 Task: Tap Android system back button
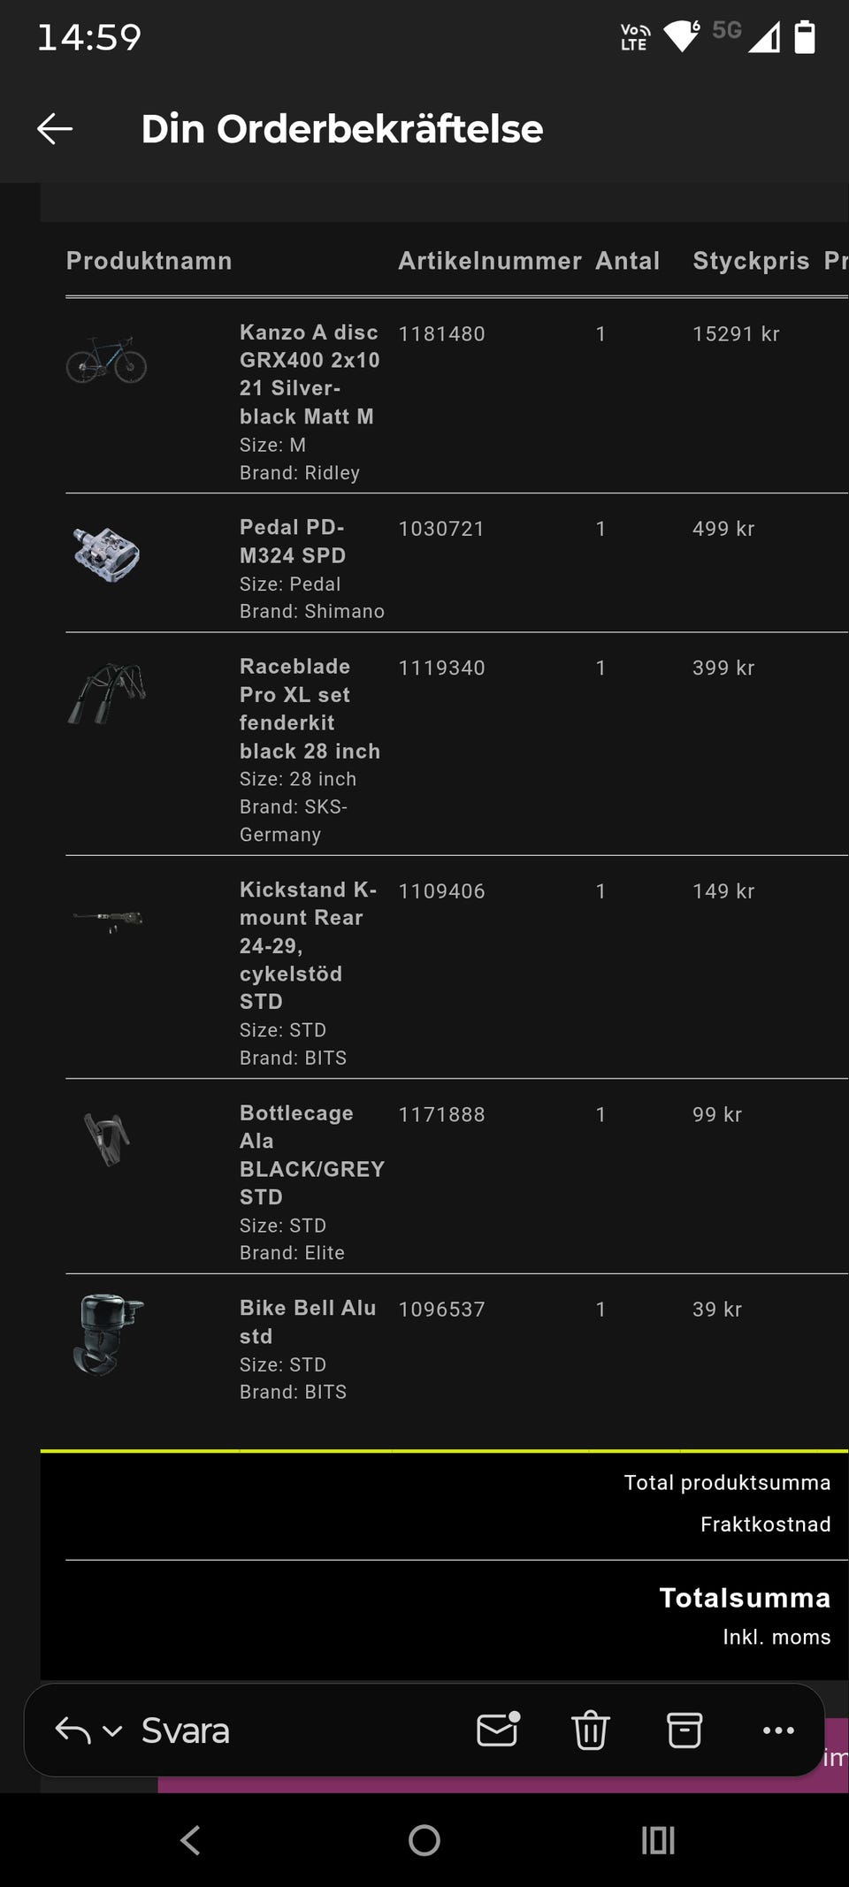click(x=190, y=1840)
